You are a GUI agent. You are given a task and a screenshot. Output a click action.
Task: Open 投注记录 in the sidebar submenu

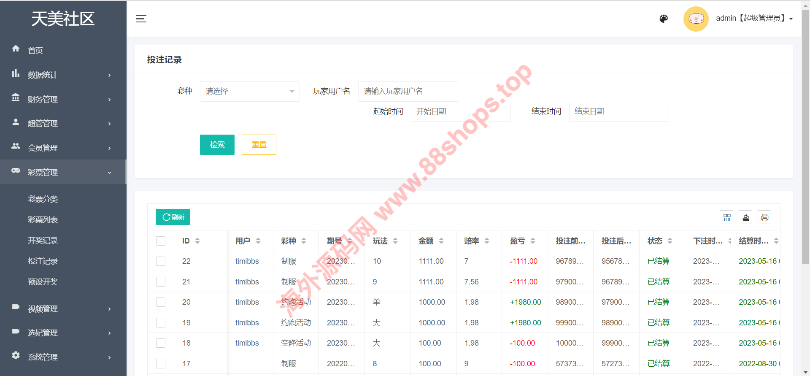43,261
